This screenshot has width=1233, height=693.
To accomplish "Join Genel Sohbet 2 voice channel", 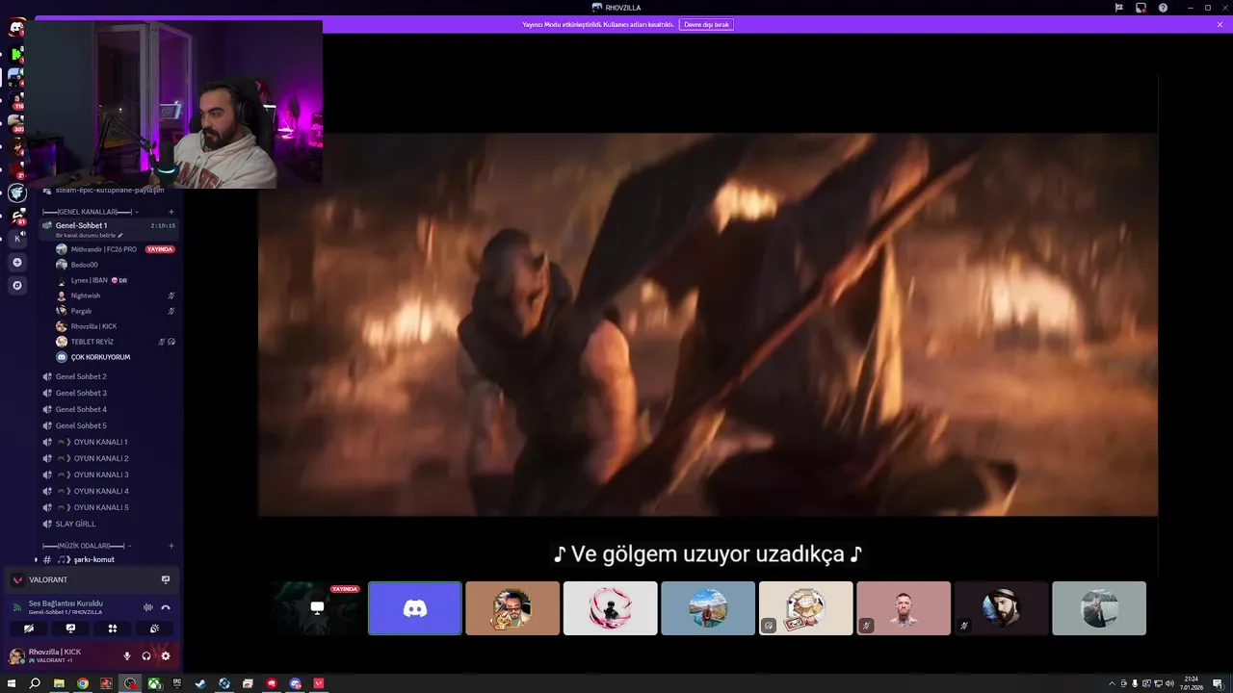I will tap(81, 376).
